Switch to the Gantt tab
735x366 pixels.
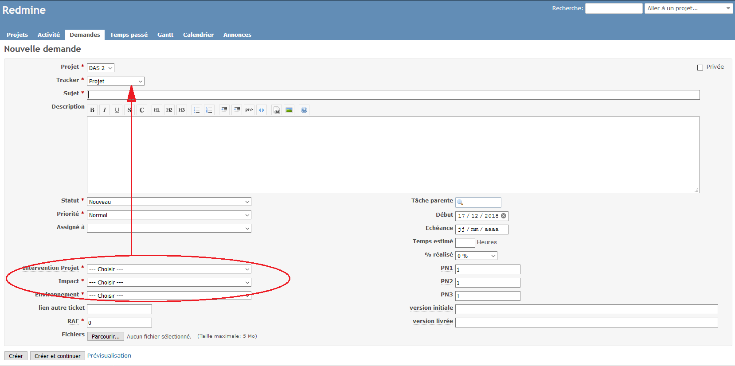[x=165, y=35]
